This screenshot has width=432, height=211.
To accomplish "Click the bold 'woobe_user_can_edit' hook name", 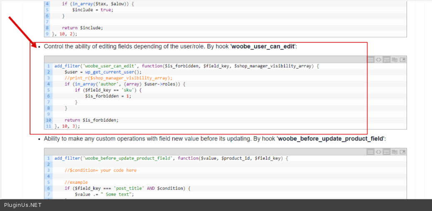I will tap(263, 46).
